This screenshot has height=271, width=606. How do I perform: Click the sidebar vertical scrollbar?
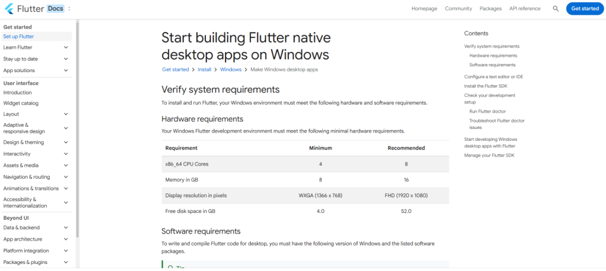78,130
